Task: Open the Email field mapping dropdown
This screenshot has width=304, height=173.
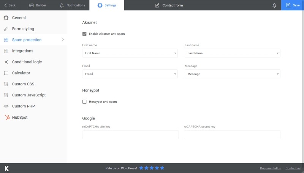Action: [x=130, y=74]
